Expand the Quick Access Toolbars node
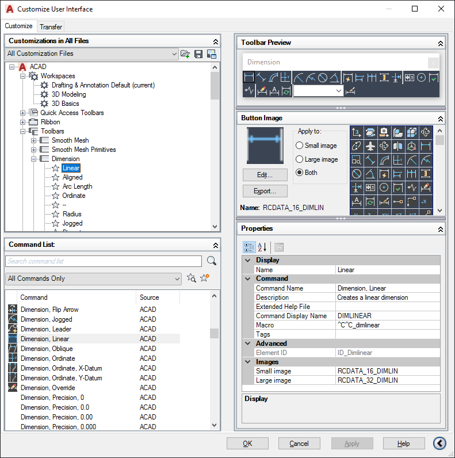Image resolution: width=455 pixels, height=458 pixels. pos(22,113)
